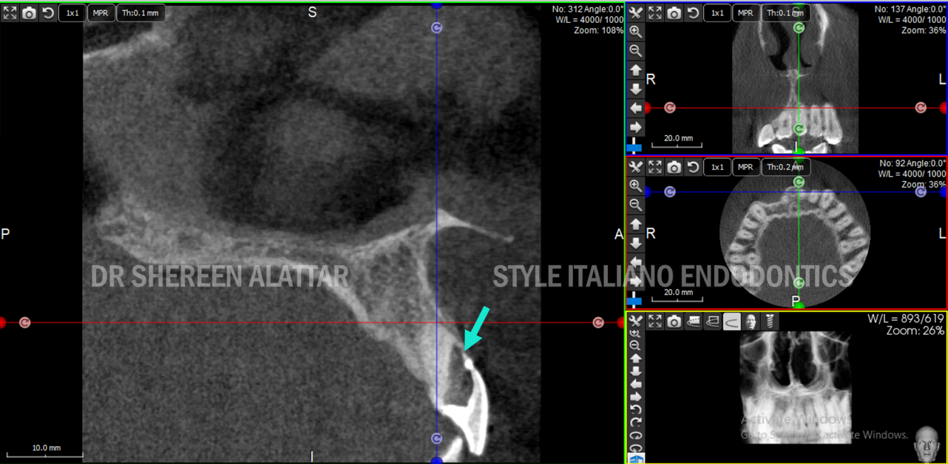Toggle 1x1 layout in the axial panel

click(x=717, y=166)
